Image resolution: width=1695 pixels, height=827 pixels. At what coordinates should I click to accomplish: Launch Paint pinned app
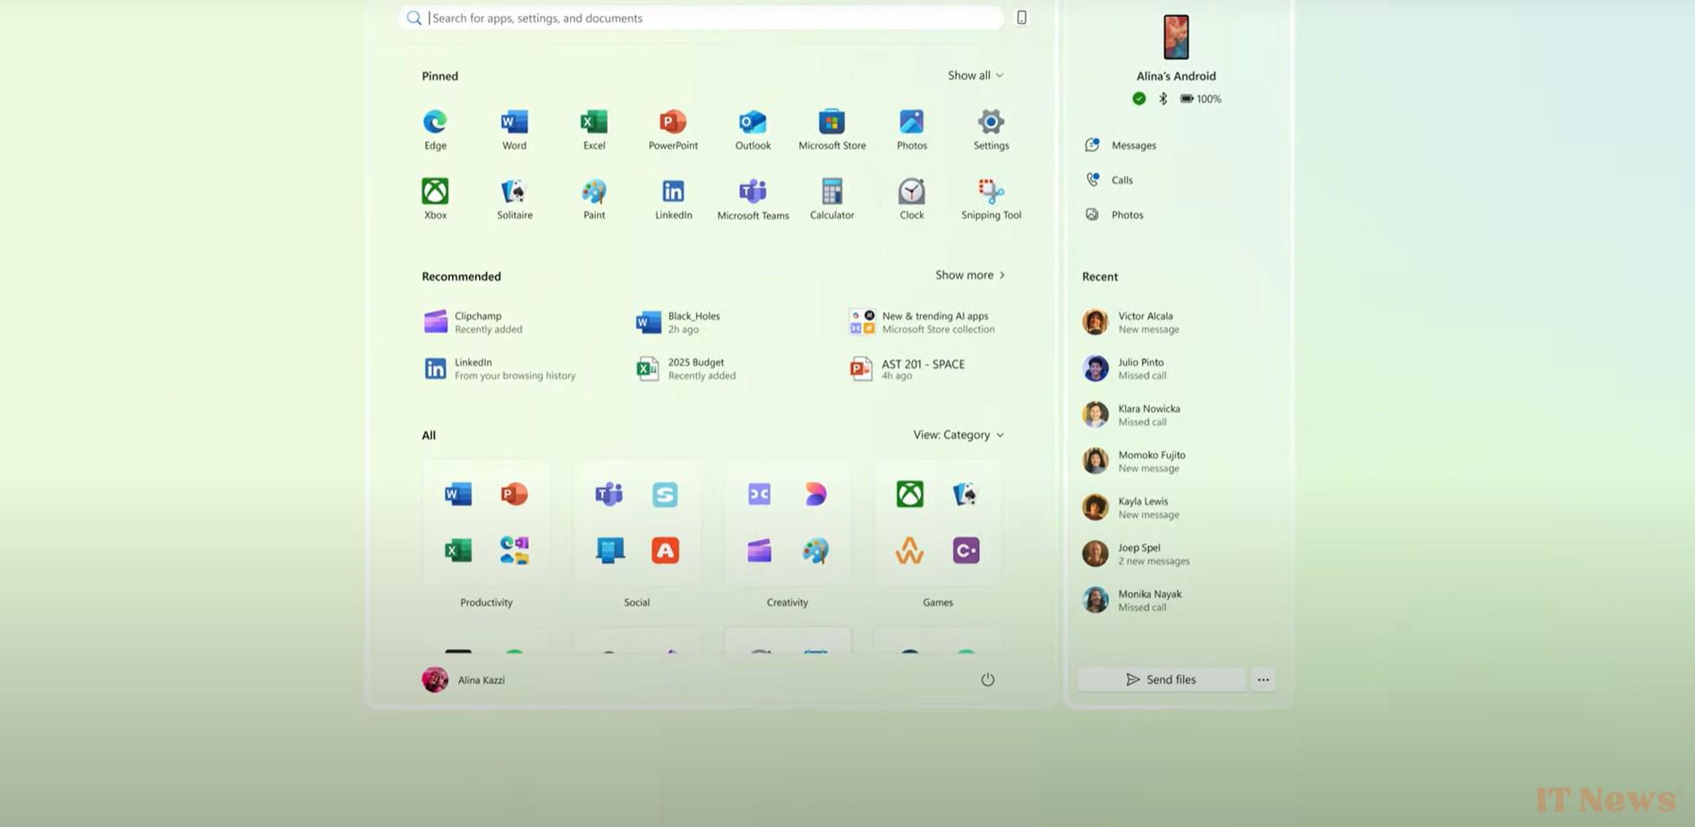593,199
